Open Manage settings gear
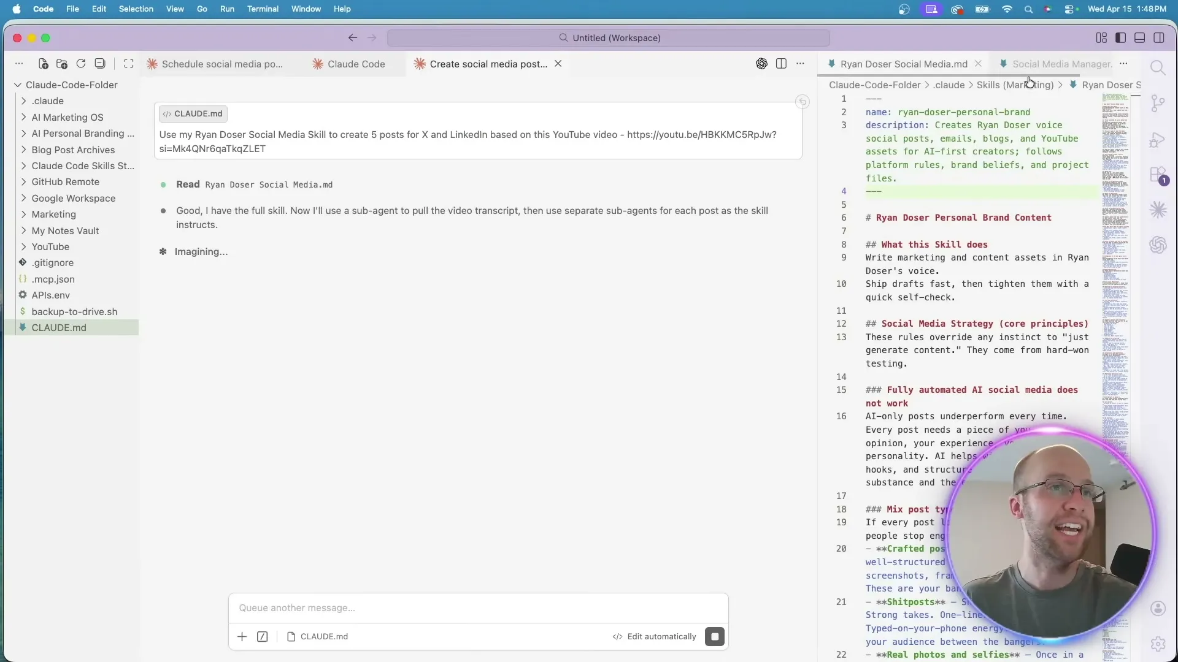Viewport: 1178px width, 662px height. [1158, 644]
